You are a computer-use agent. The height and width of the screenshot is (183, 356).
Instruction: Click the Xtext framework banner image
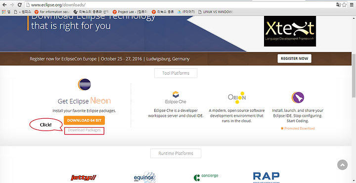coord(290,31)
